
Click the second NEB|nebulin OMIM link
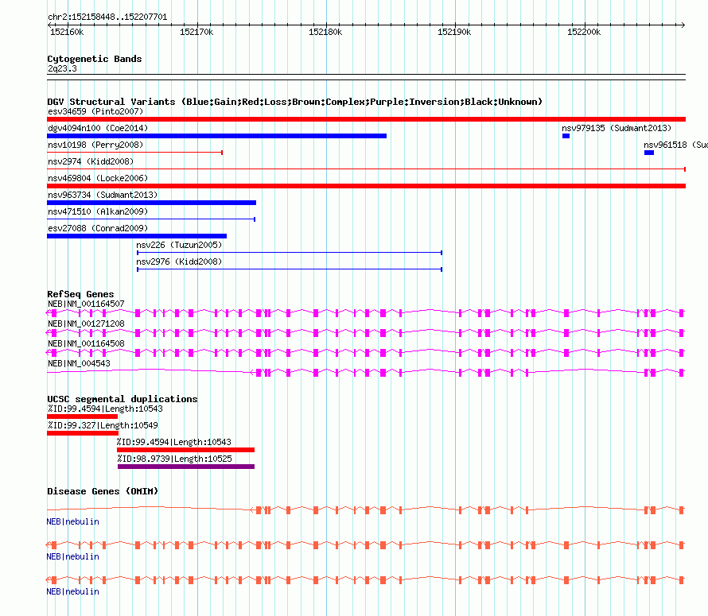pos(72,557)
